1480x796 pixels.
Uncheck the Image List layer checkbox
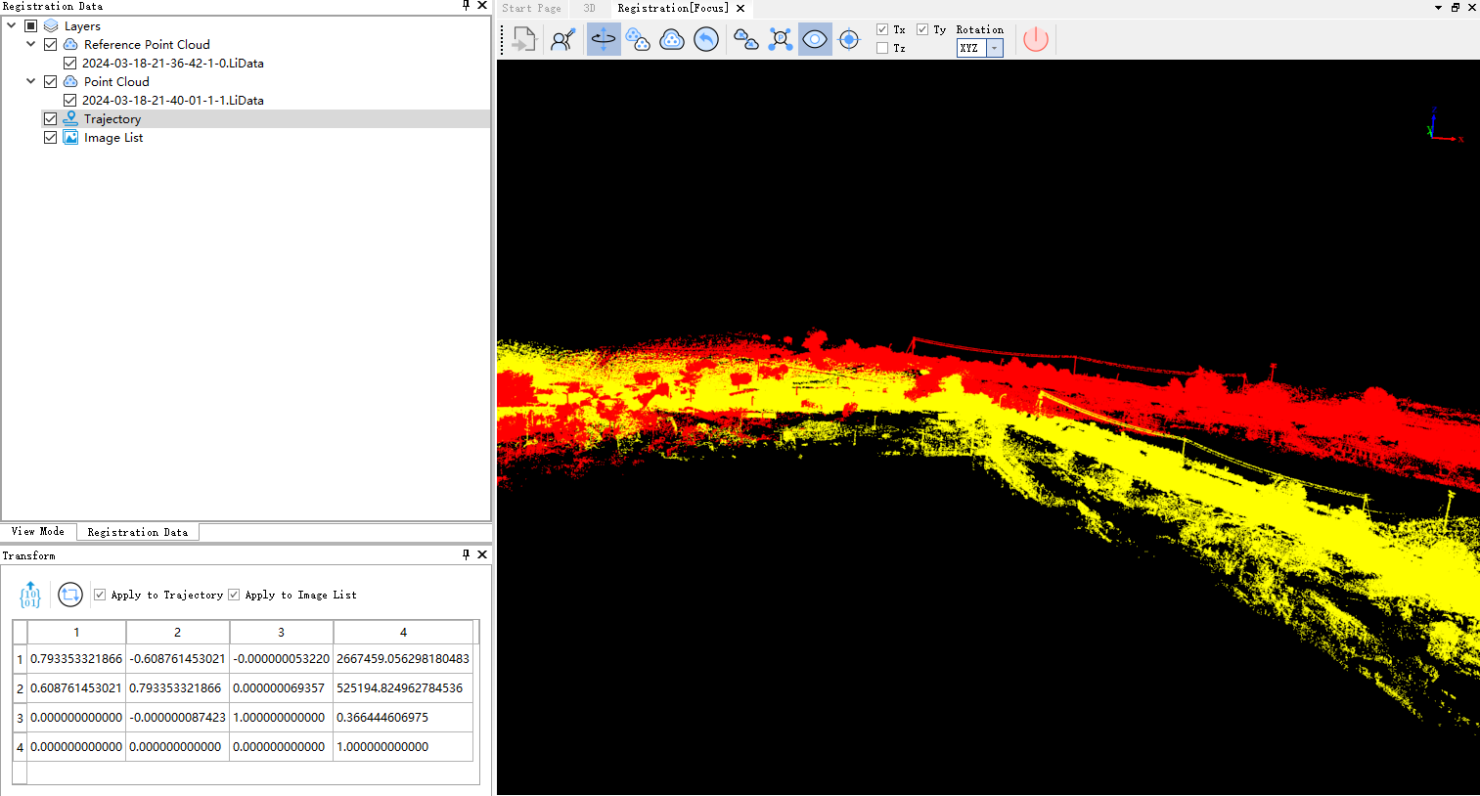point(51,137)
